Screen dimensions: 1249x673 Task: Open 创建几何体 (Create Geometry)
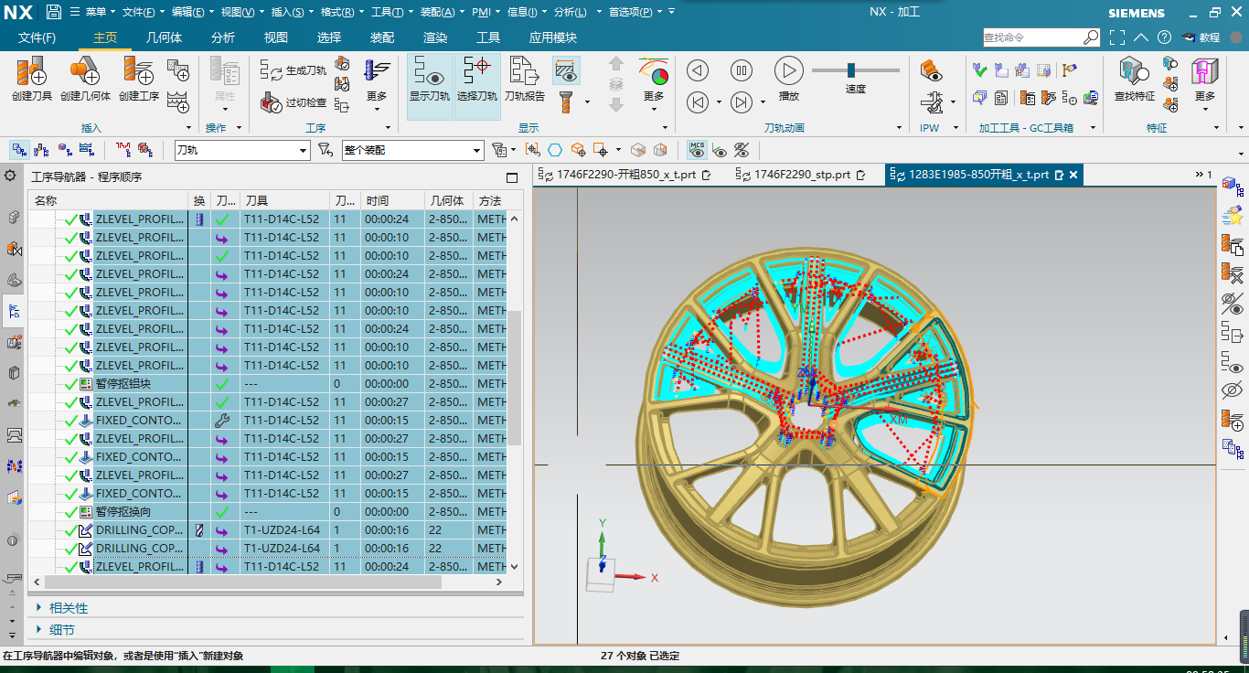click(x=85, y=79)
